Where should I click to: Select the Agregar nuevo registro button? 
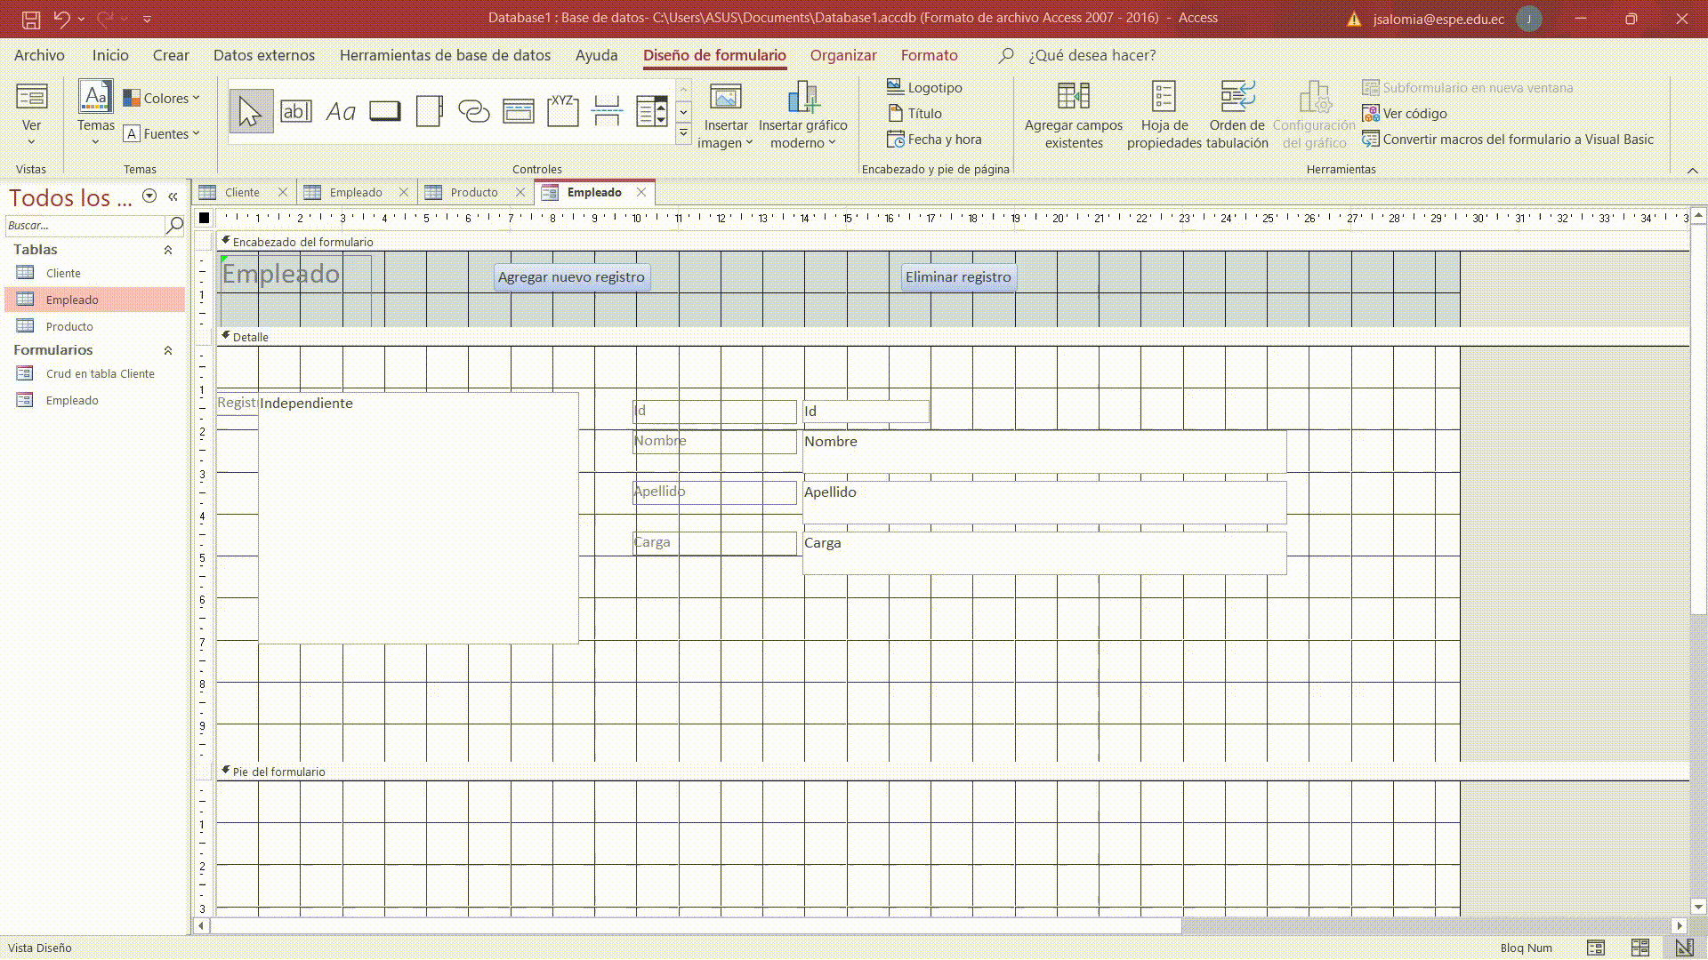[x=571, y=277]
